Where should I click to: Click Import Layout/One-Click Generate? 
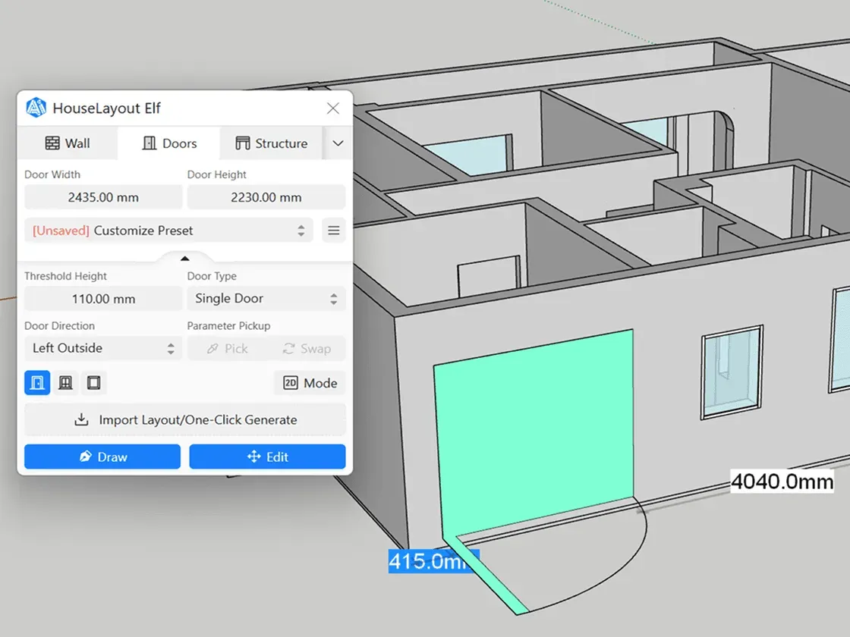[185, 419]
